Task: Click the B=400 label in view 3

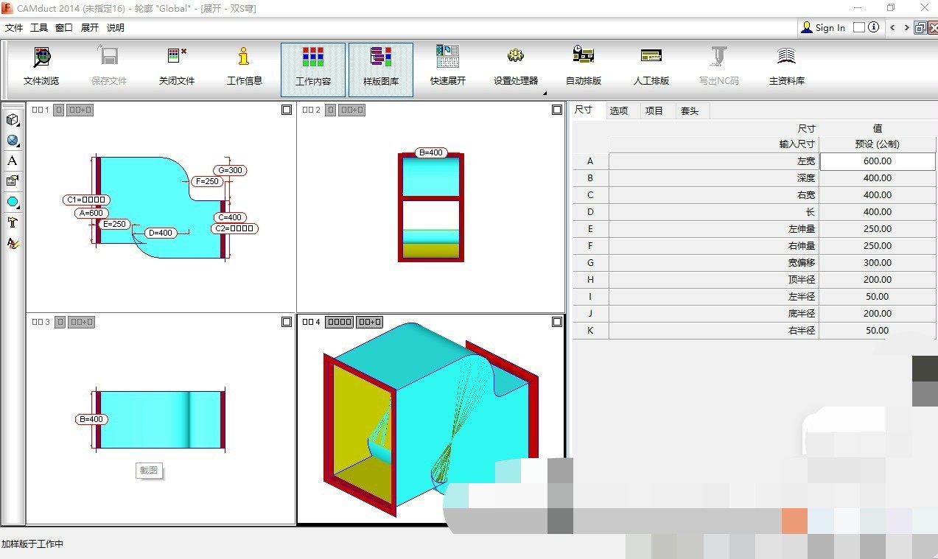Action: (91, 419)
